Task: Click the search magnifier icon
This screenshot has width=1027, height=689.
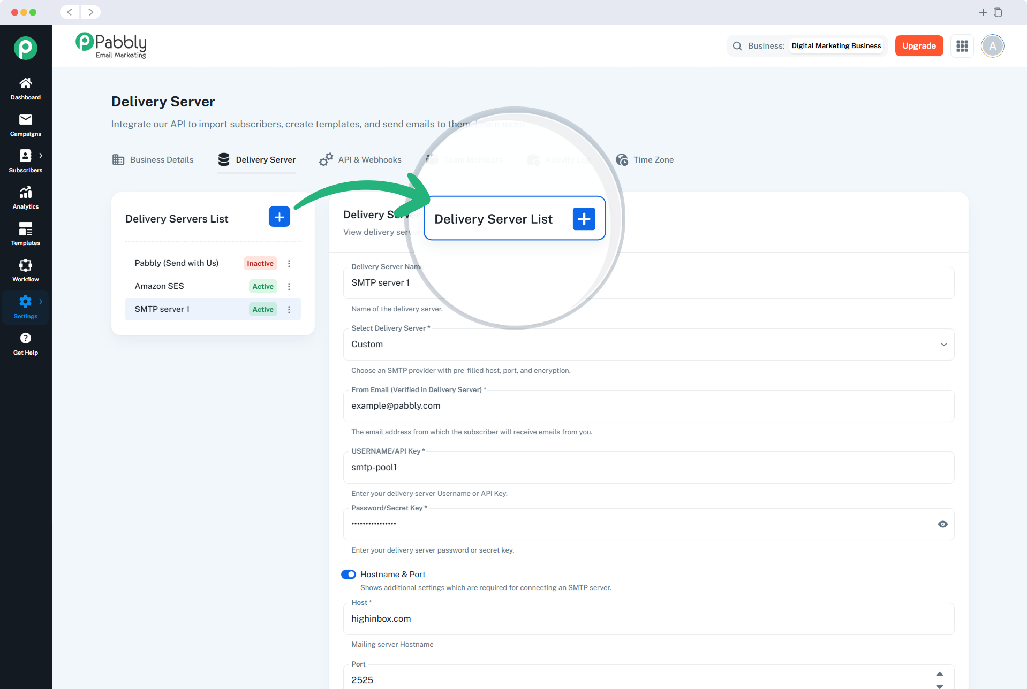Action: tap(737, 46)
